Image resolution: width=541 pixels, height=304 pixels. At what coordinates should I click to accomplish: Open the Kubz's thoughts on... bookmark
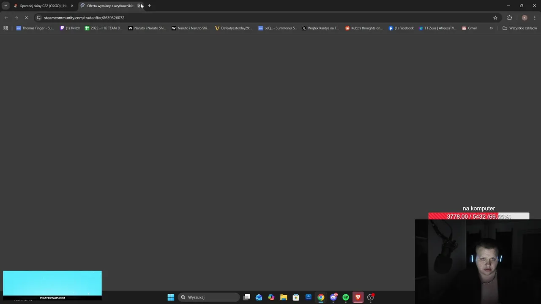(364, 28)
